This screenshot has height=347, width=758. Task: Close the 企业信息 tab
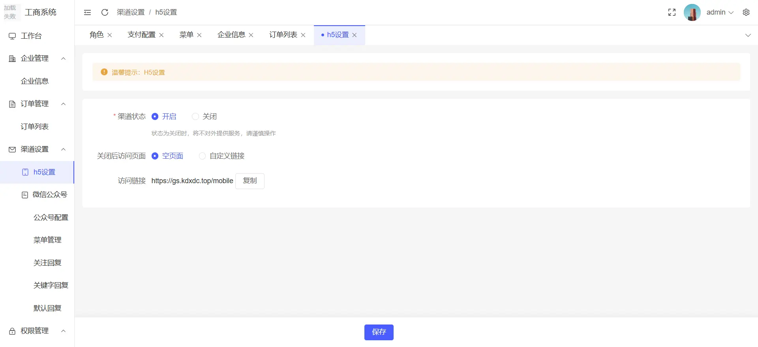click(x=251, y=35)
